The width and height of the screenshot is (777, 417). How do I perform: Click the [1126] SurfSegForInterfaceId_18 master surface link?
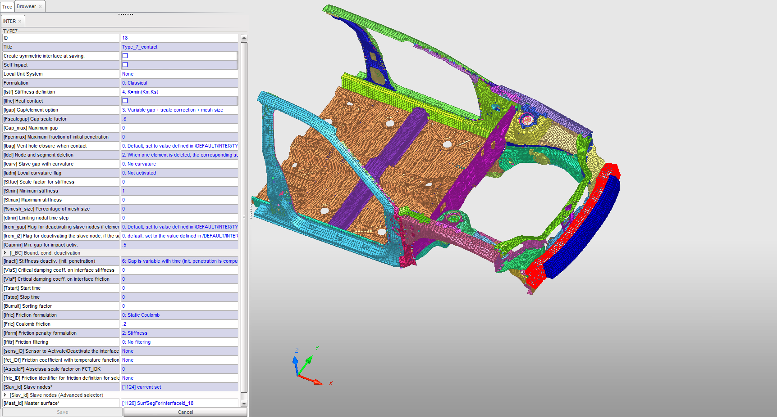click(179, 403)
